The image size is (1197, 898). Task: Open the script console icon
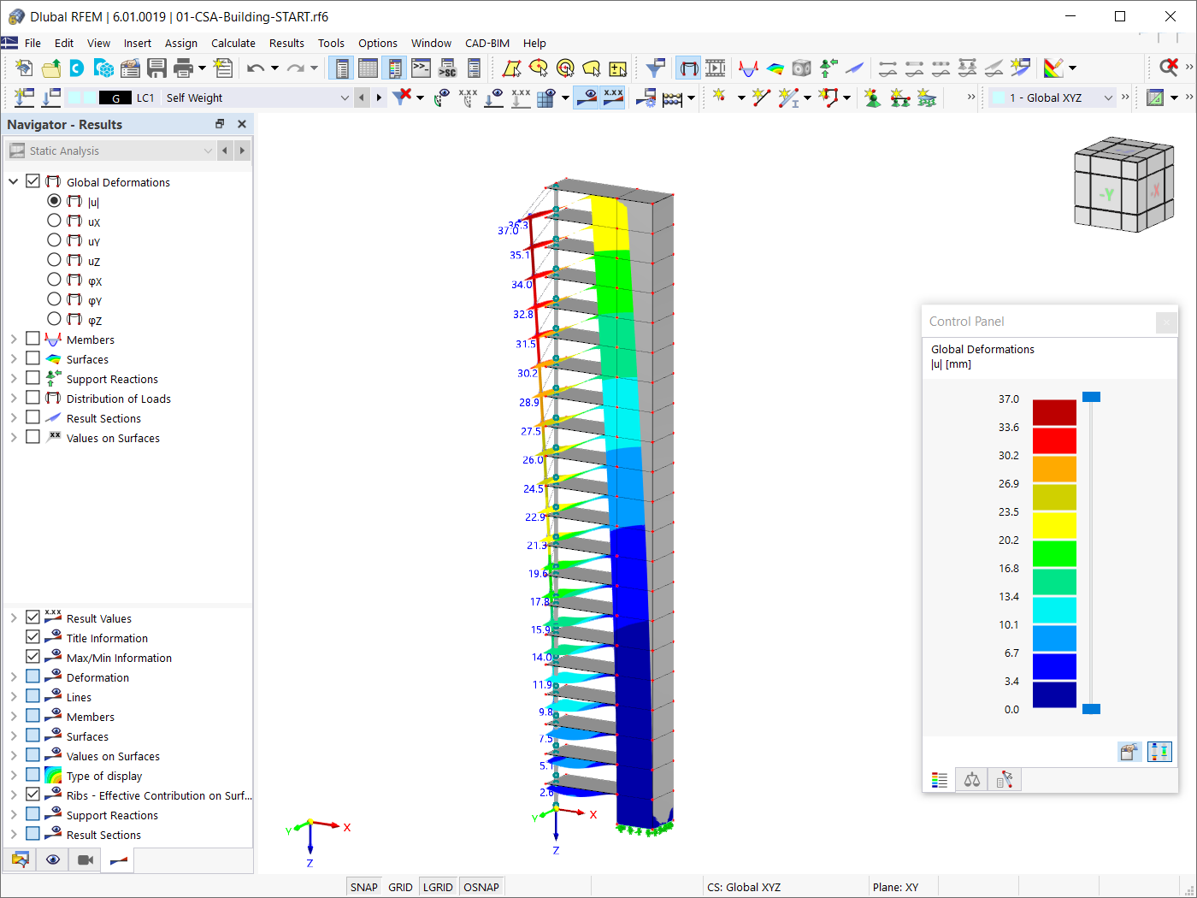(x=421, y=68)
